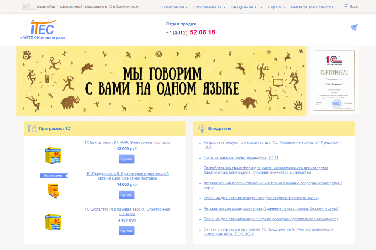Click the Бухгалтерия строительной организации product image

(x=53, y=191)
